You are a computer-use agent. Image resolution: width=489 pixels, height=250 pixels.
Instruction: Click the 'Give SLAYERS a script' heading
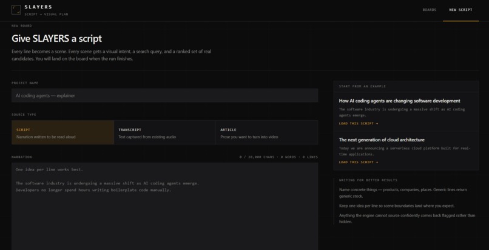tap(57, 38)
